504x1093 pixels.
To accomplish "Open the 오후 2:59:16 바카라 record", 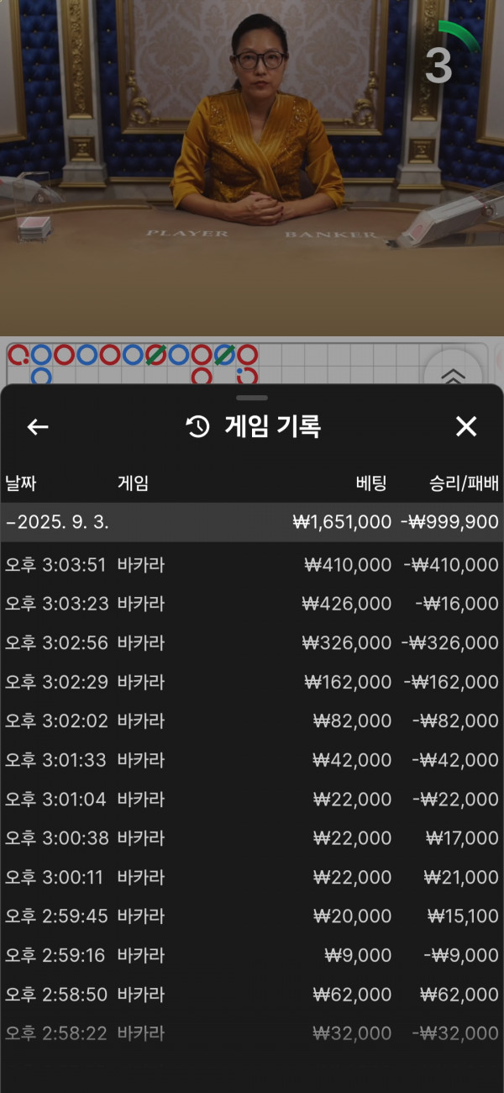I will (x=252, y=956).
